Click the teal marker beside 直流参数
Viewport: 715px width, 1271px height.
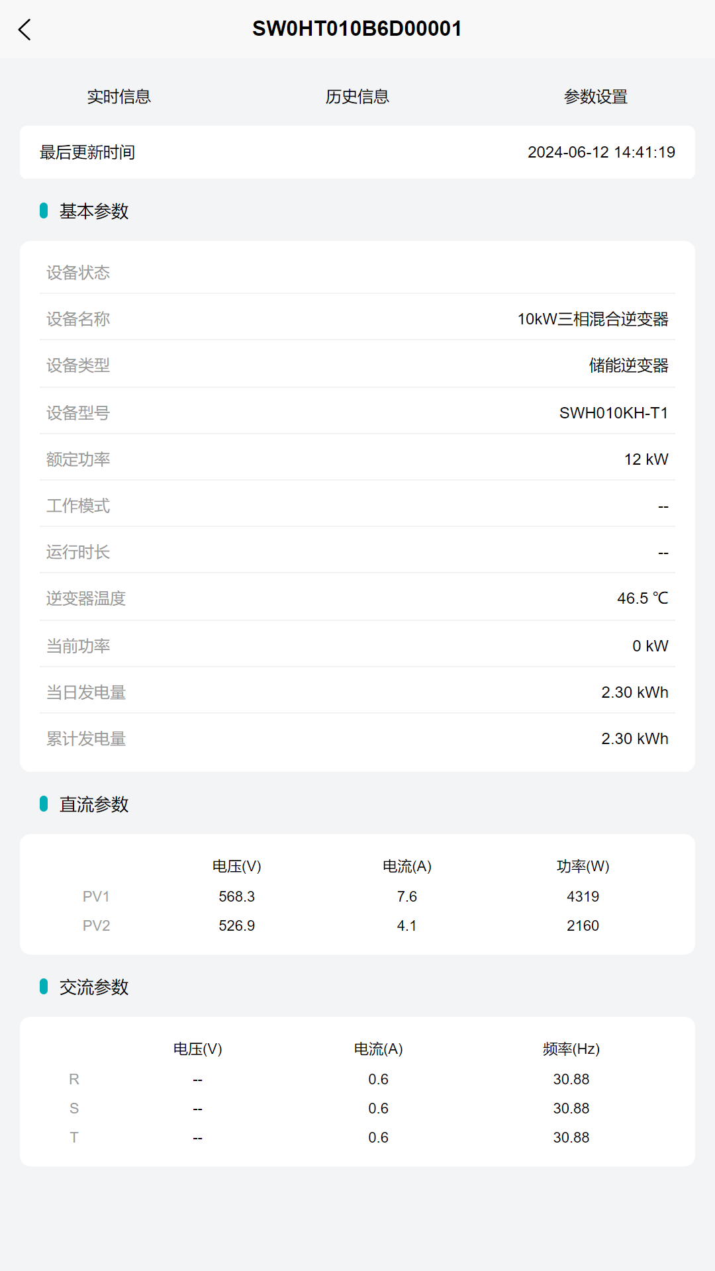click(x=44, y=804)
